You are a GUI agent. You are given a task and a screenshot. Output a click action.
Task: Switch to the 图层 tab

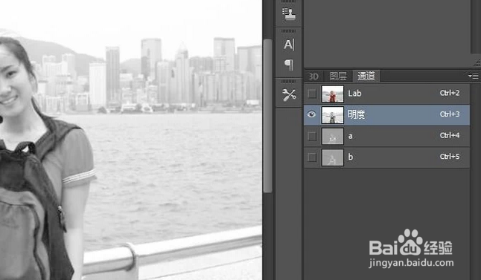tap(338, 76)
